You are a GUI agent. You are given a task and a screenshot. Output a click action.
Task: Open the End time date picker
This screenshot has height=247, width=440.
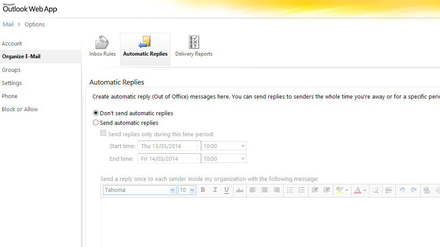169,159
